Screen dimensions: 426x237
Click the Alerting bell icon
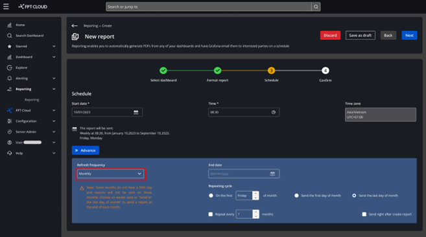(10, 78)
